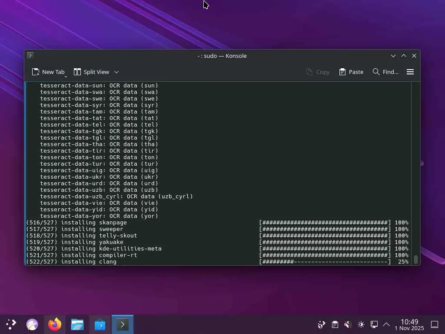Open the application launcher in taskbar
Screen dimensions: 445x334
click(x=11, y=324)
